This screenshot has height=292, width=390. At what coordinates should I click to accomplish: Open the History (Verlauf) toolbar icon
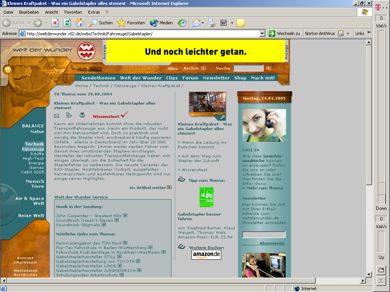182,23
